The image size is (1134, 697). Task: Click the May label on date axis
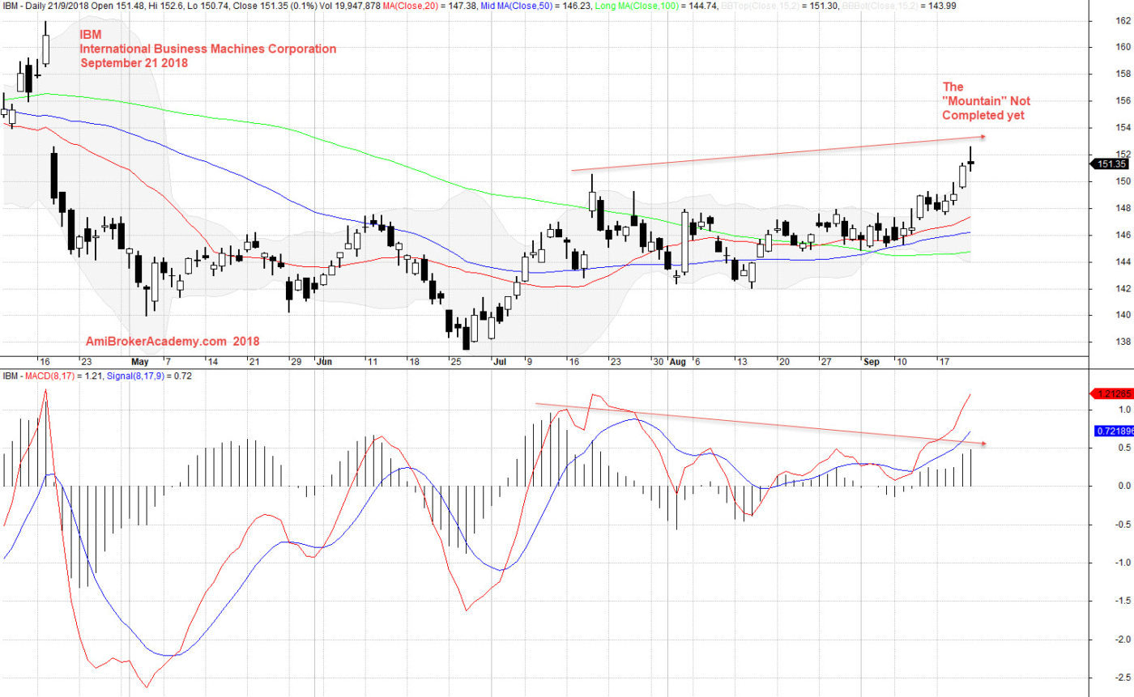[x=140, y=362]
